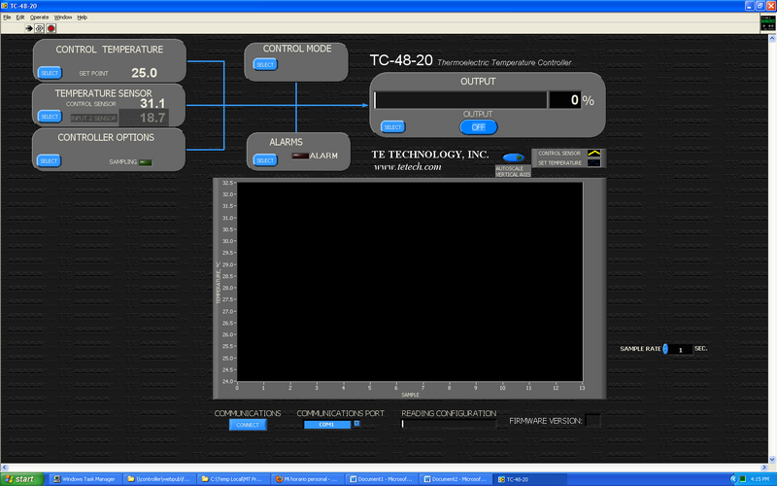Click the Sample Rate value field

[x=681, y=350]
